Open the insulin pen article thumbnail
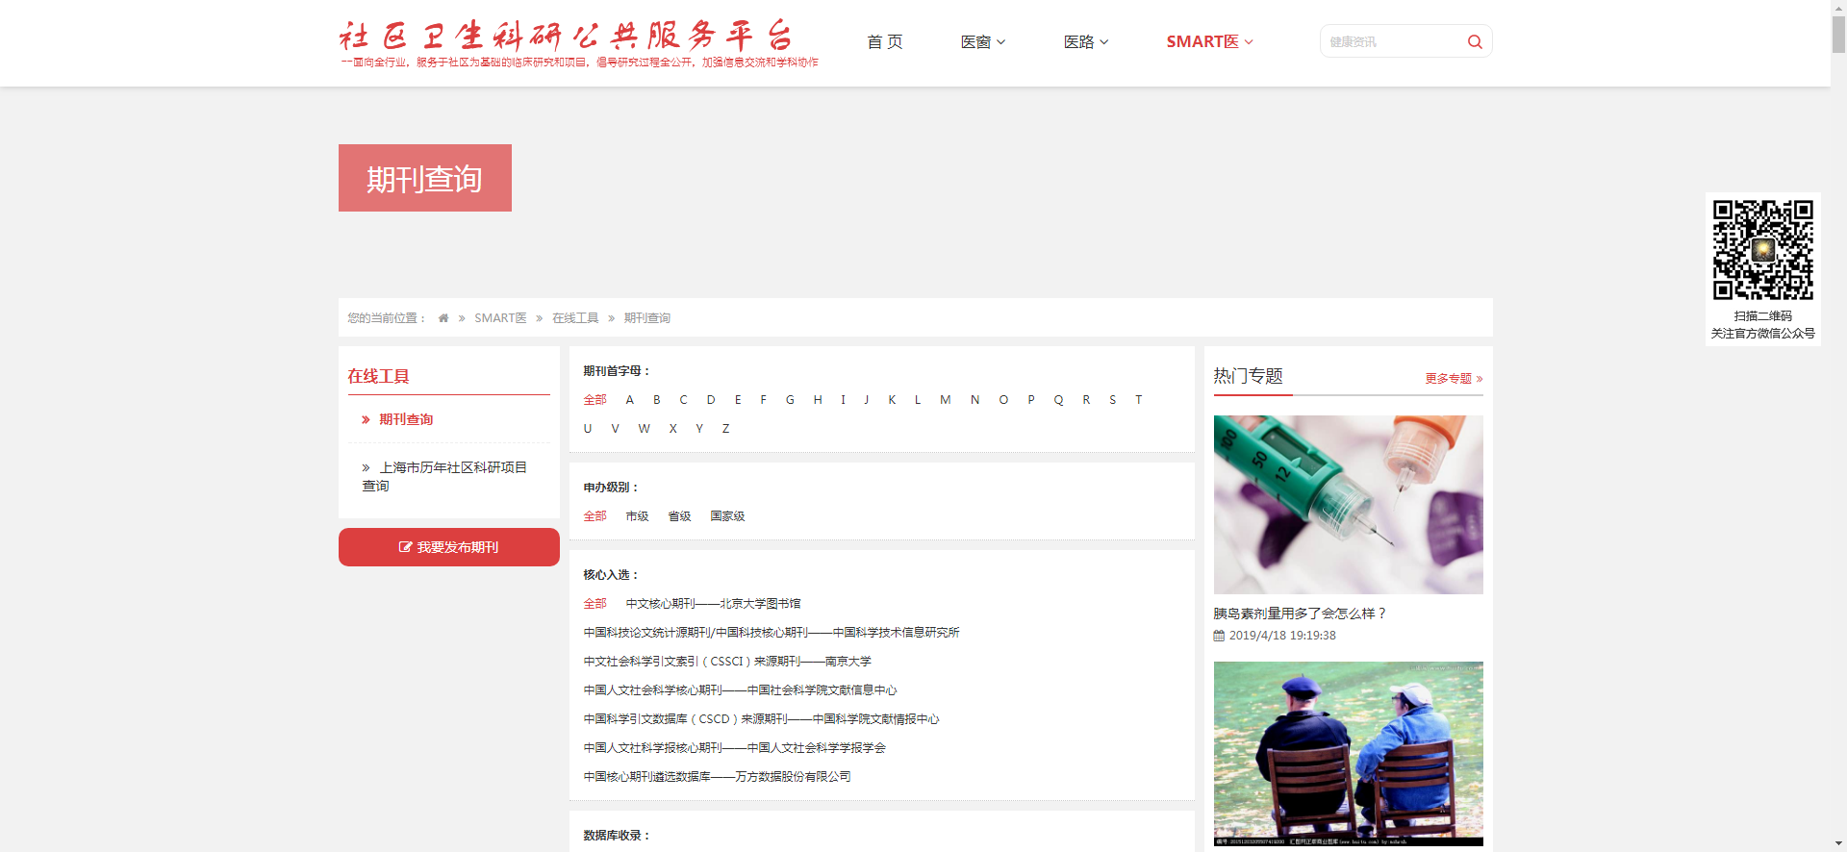Screen dimensions: 1847x852 click(1348, 504)
